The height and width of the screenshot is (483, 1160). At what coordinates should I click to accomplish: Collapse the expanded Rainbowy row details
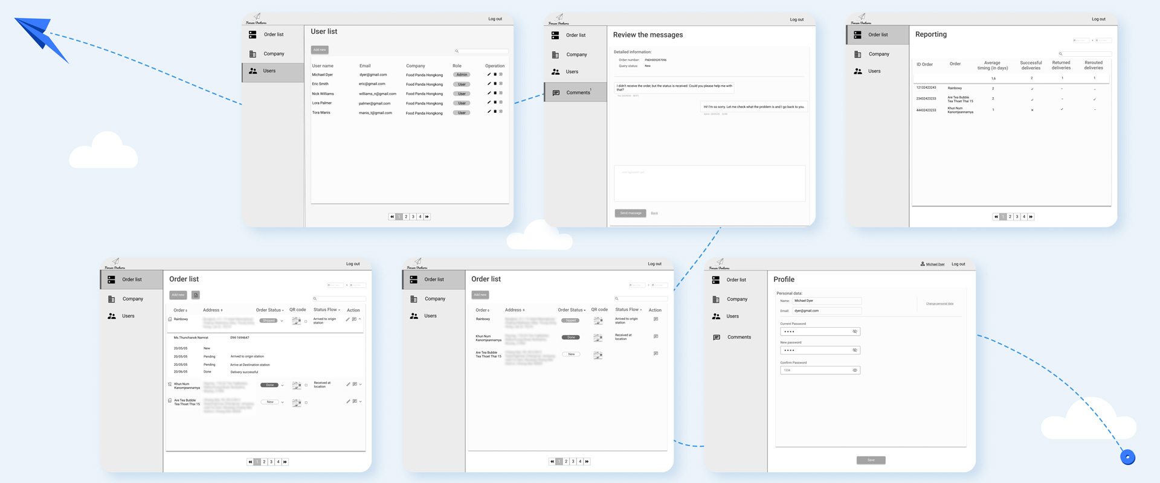tap(360, 319)
